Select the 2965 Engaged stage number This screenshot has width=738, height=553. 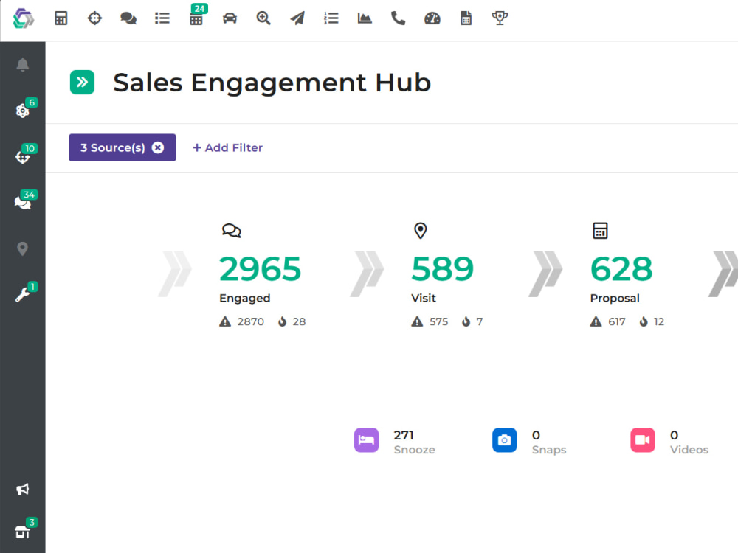pyautogui.click(x=260, y=269)
